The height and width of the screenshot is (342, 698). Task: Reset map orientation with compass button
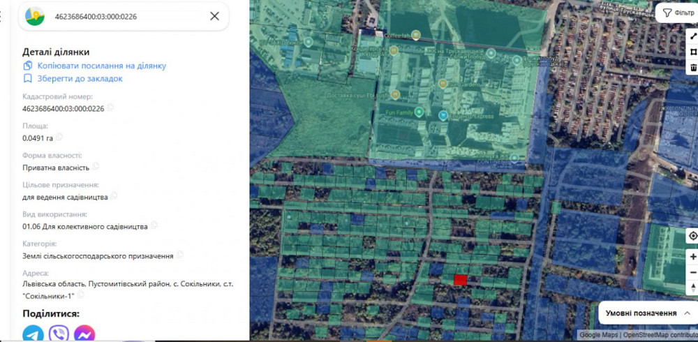pyautogui.click(x=692, y=288)
